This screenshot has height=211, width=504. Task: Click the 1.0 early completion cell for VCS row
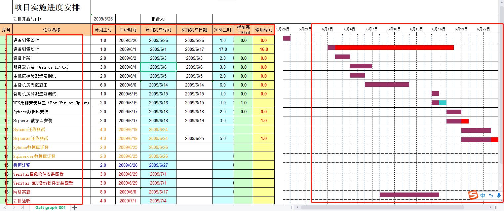click(x=243, y=103)
